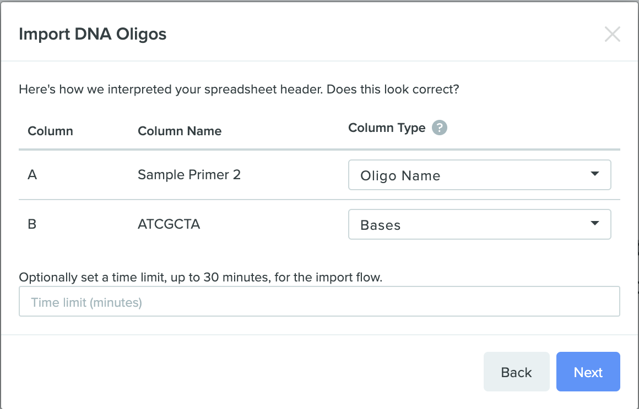Click the arrow on the Bases dropdown
The height and width of the screenshot is (409, 639).
tap(594, 223)
